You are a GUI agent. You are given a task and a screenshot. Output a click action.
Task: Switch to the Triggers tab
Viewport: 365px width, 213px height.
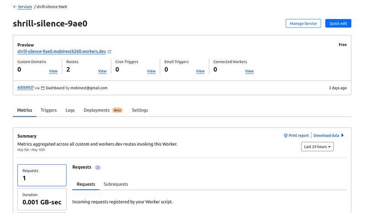(49, 110)
